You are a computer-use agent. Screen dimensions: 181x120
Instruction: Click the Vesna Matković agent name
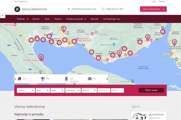[156, 115]
